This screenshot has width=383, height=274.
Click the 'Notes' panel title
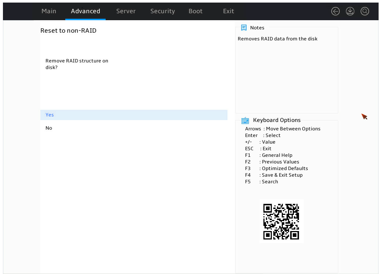click(257, 28)
